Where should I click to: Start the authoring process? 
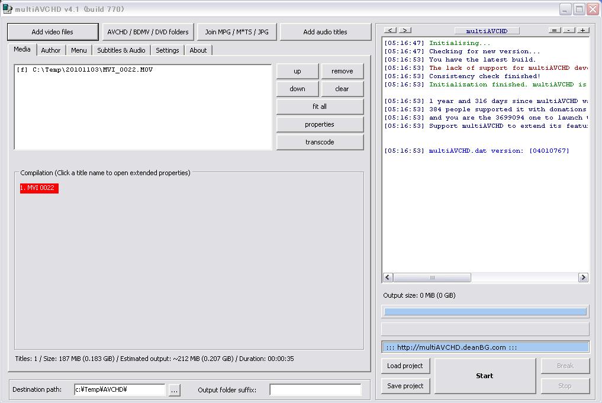coord(485,376)
